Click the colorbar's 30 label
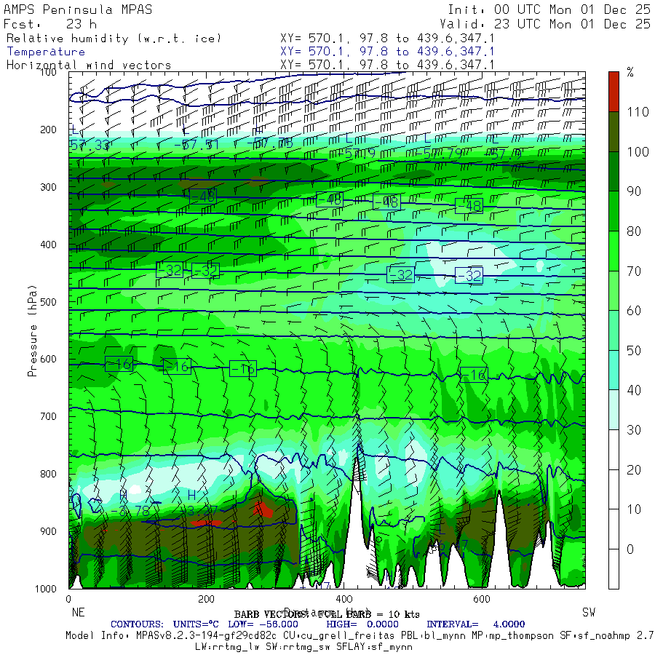Viewport: 655px width, 655px height. pyautogui.click(x=634, y=430)
